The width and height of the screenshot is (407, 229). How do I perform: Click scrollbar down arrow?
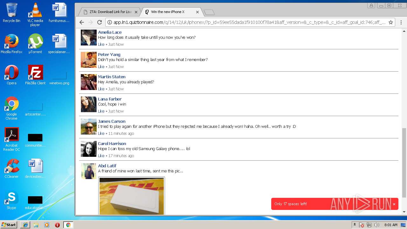pos(404,212)
